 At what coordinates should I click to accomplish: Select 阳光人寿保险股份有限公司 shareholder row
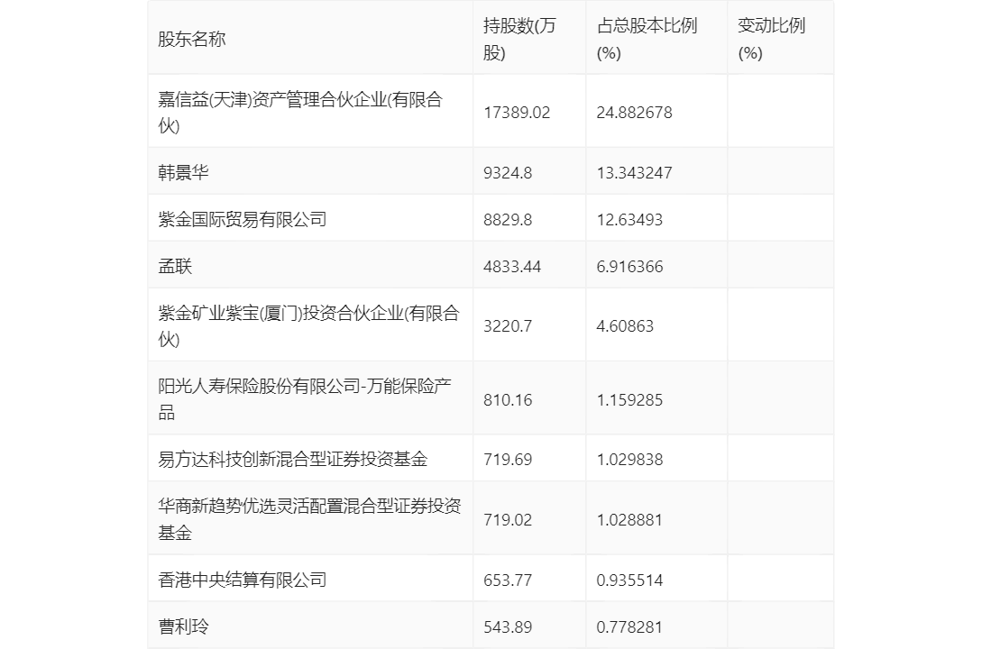305,398
